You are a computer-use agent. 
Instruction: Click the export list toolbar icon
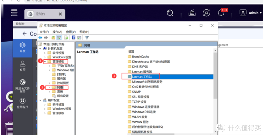point(66,38)
